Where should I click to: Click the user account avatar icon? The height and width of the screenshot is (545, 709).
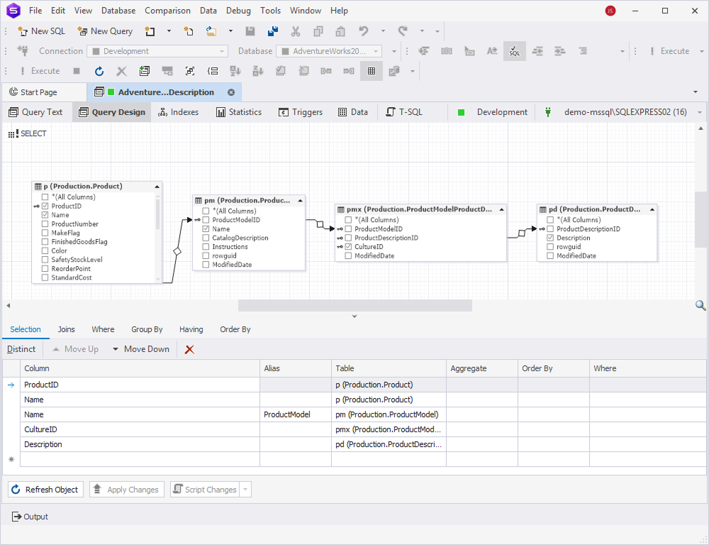[x=610, y=11]
